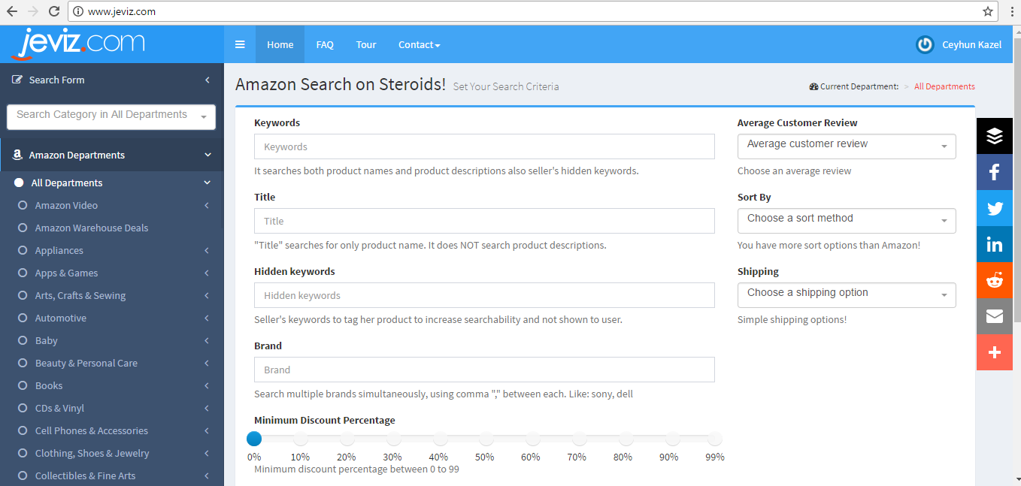Click the red All Departments breadcrumb link

[944, 86]
